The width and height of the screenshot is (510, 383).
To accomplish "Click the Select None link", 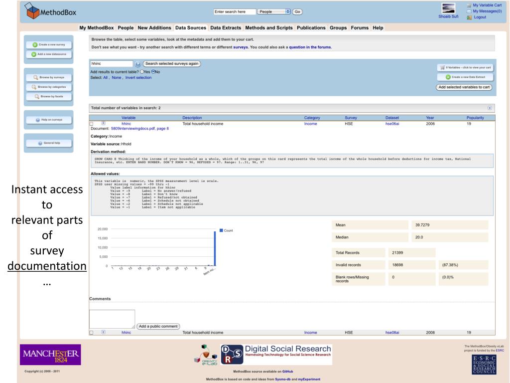I will [x=116, y=77].
